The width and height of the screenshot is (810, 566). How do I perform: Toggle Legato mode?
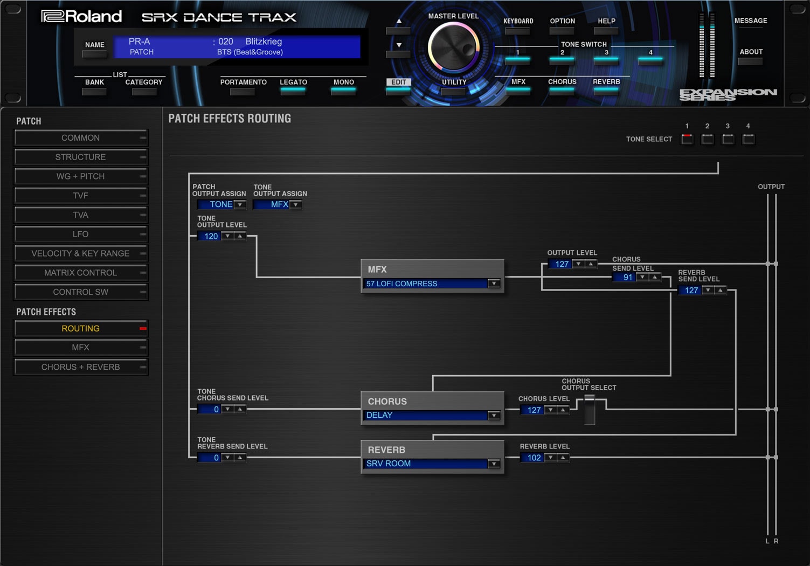click(x=293, y=91)
